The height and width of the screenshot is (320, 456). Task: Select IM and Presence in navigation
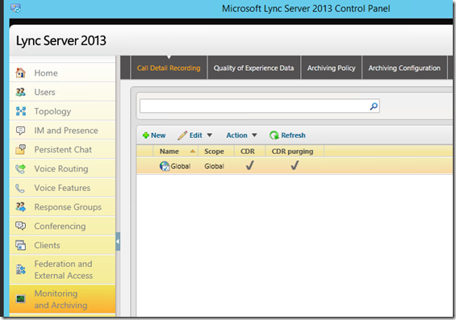coord(66,131)
